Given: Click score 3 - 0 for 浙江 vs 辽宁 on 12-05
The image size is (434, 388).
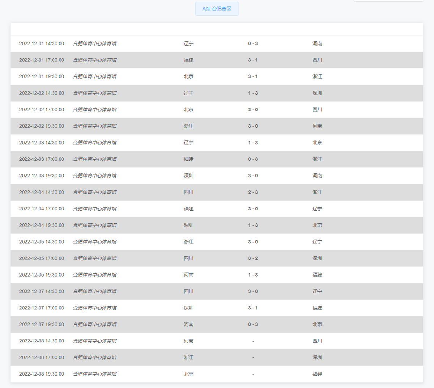Looking at the screenshot, I should [253, 242].
